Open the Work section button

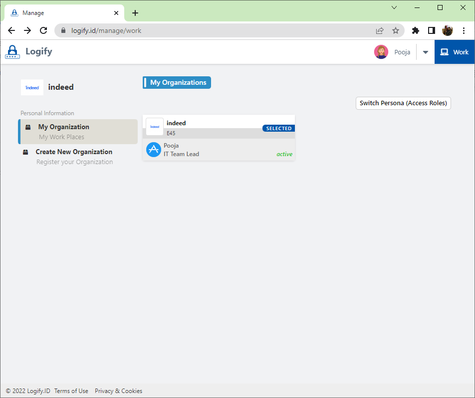454,52
